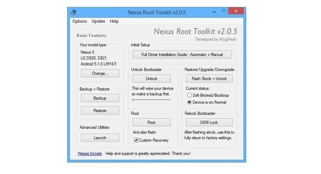Click the 'Android 5.1.0 LMY47I' text
This screenshot has height=174, width=321.
tap(98, 64)
